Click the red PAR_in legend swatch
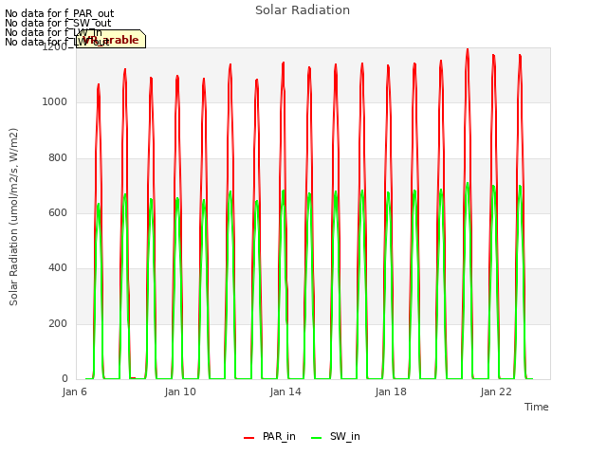 248,438
